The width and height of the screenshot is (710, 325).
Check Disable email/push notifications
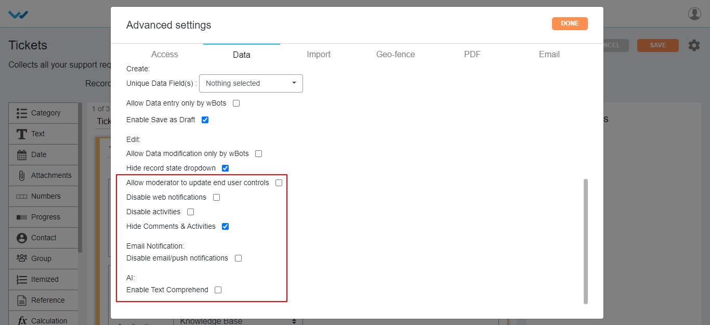pos(238,258)
